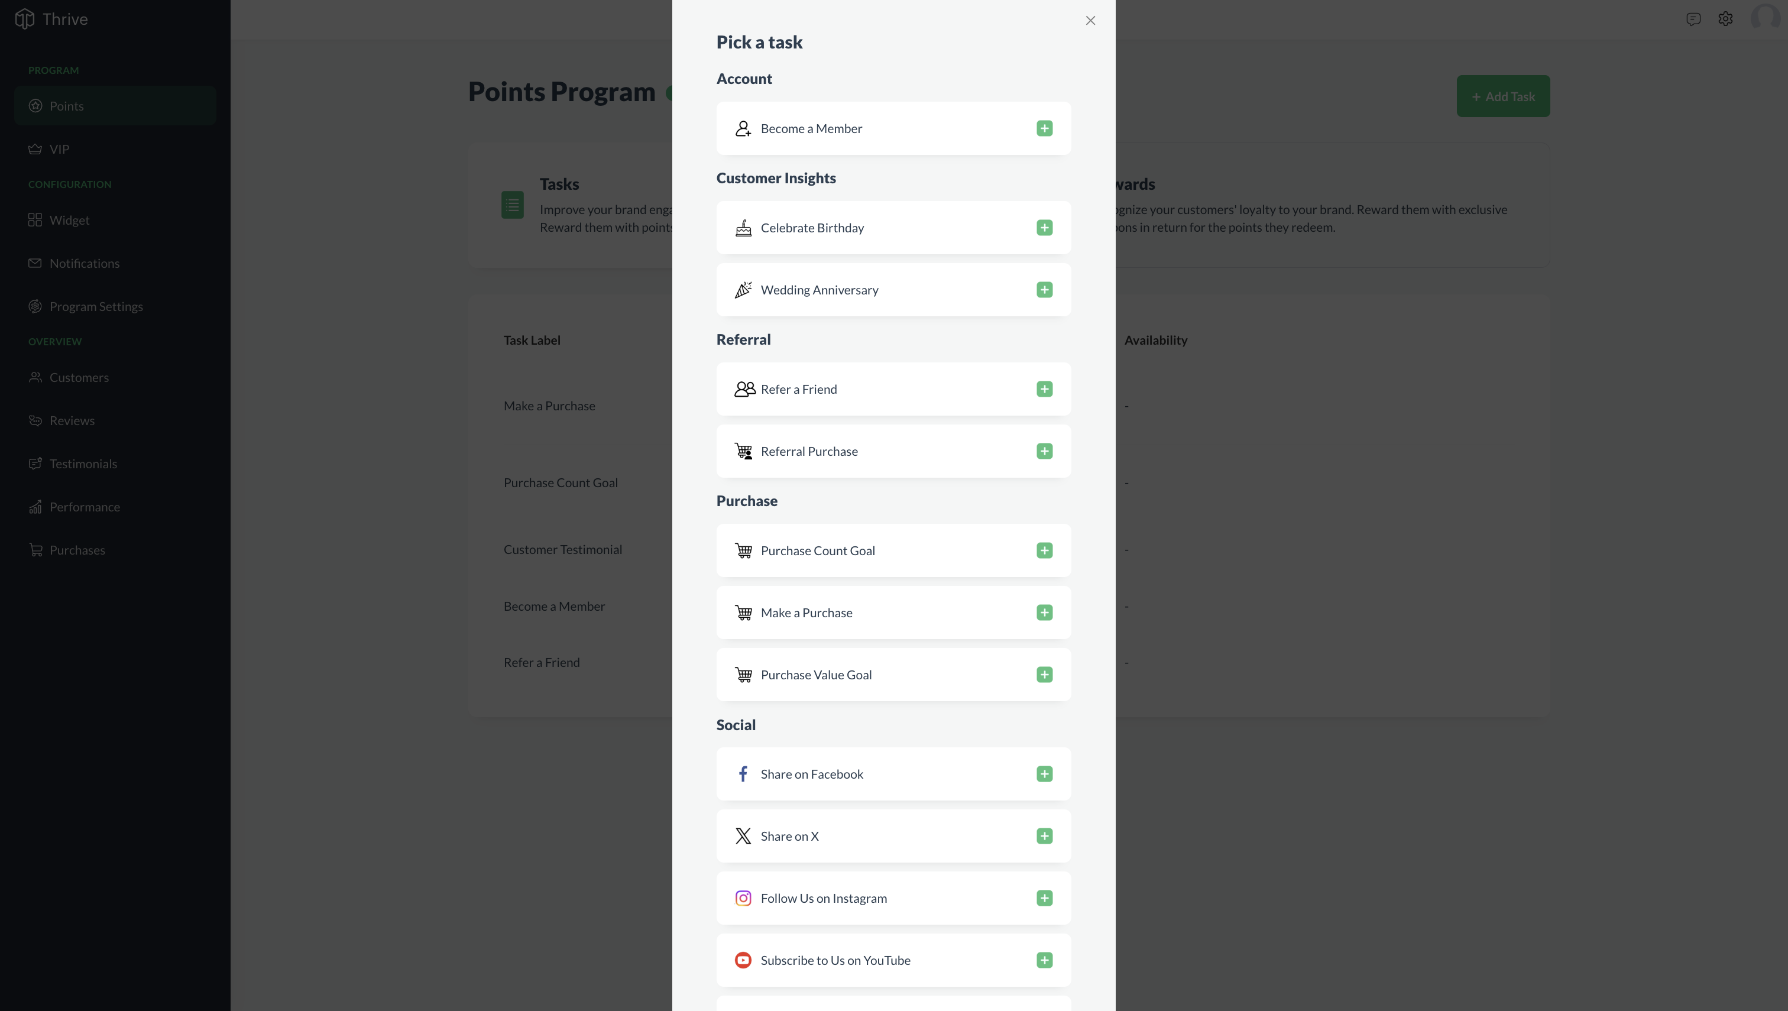This screenshot has height=1011, width=1788.
Task: Go to Widget configuration in sidebar
Action: pyautogui.click(x=69, y=220)
